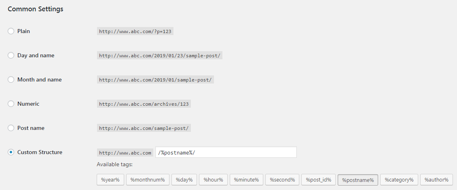
Task: Click the Plain example URL code
Action: coord(135,31)
